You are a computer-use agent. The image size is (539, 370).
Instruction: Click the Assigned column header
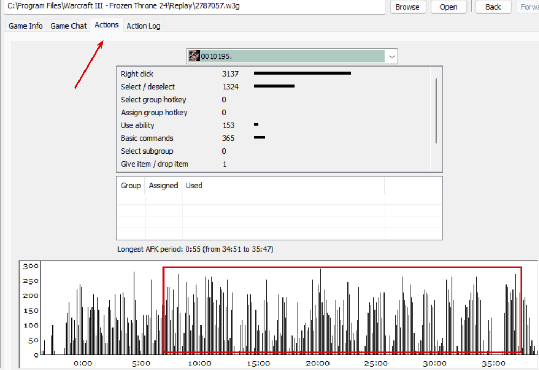[x=163, y=186]
